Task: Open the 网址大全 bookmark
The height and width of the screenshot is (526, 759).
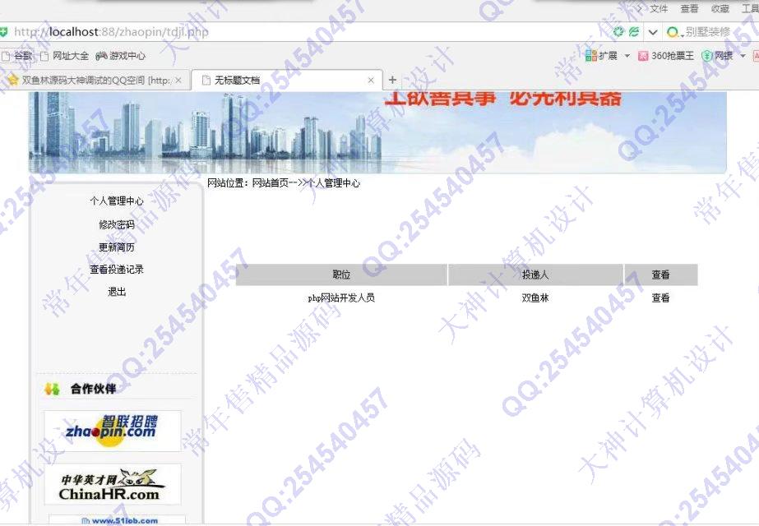Action: 65,56
